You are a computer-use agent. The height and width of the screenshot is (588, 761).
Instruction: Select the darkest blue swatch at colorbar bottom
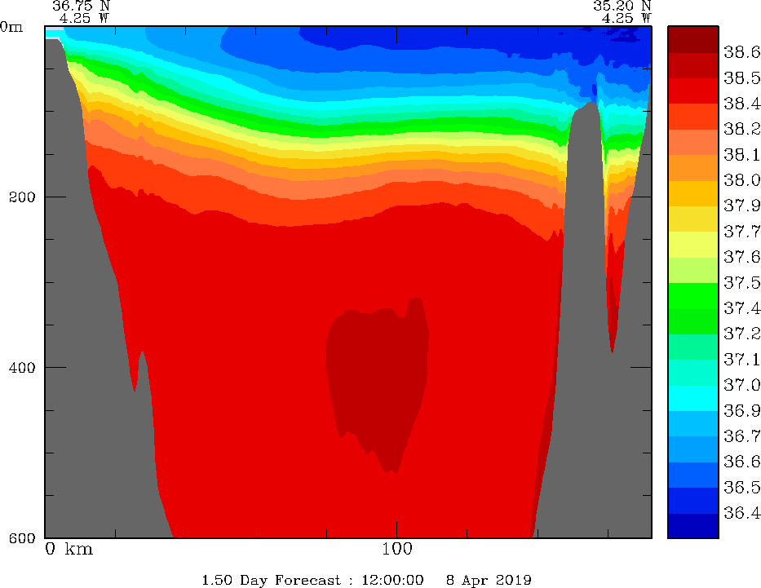[692, 526]
